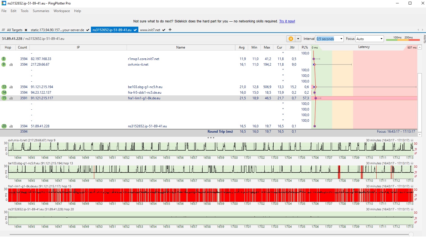Open the Edit menu
The height and width of the screenshot is (237, 426).
pos(13,11)
